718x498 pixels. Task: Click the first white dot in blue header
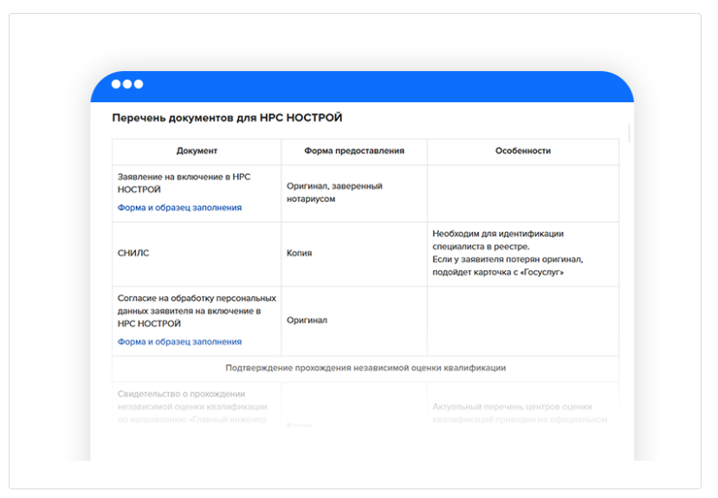[x=116, y=84]
